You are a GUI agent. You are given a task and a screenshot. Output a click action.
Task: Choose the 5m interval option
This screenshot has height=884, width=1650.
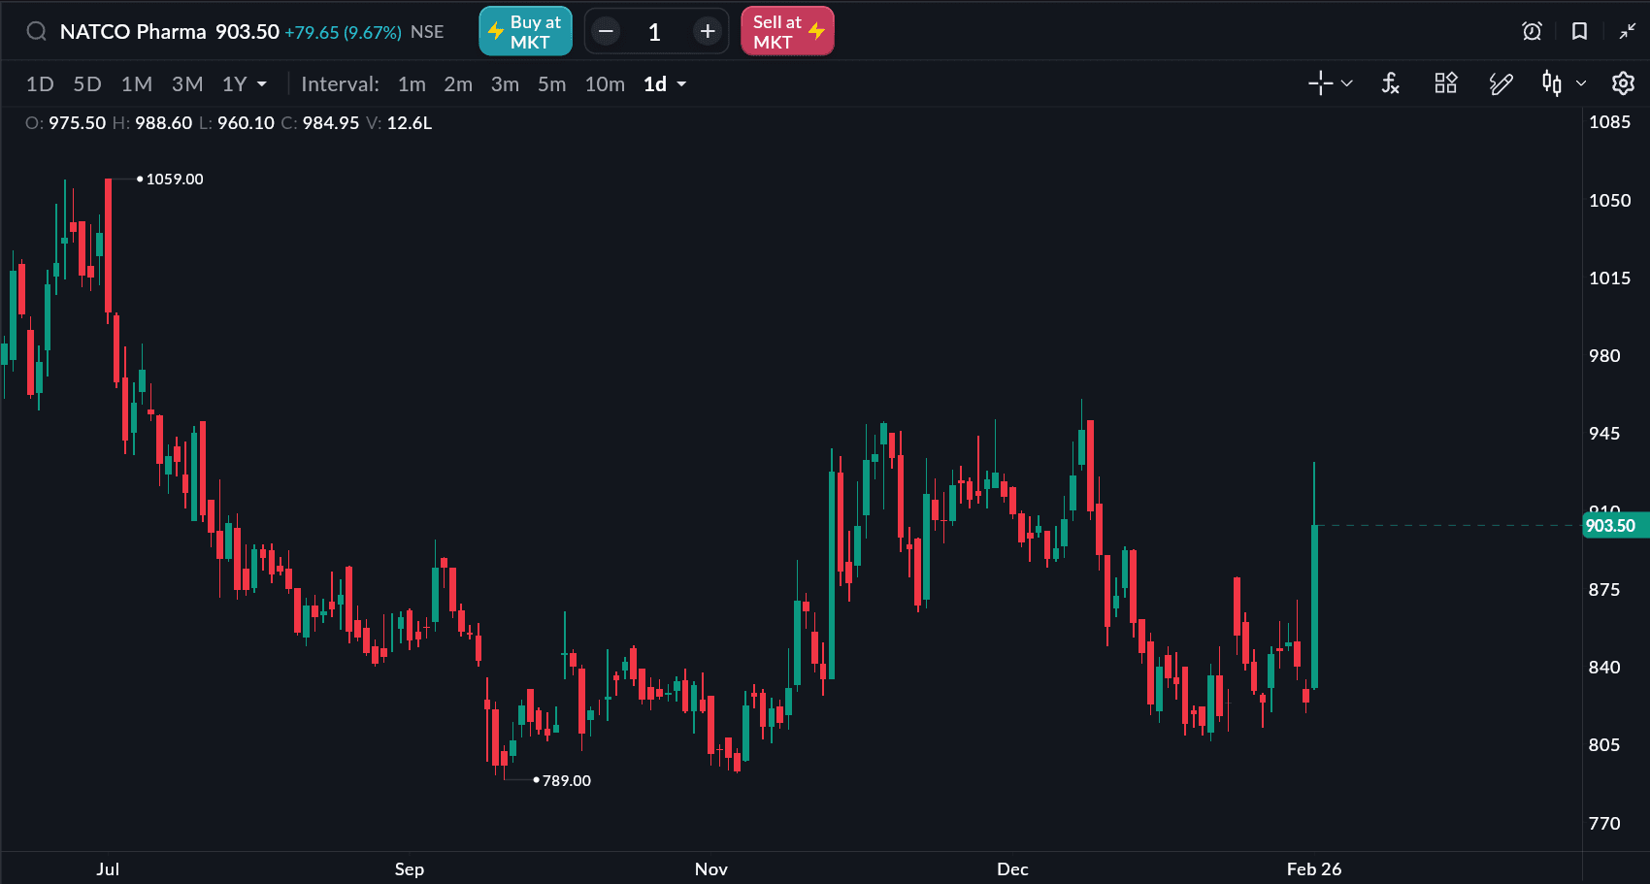pyautogui.click(x=551, y=84)
